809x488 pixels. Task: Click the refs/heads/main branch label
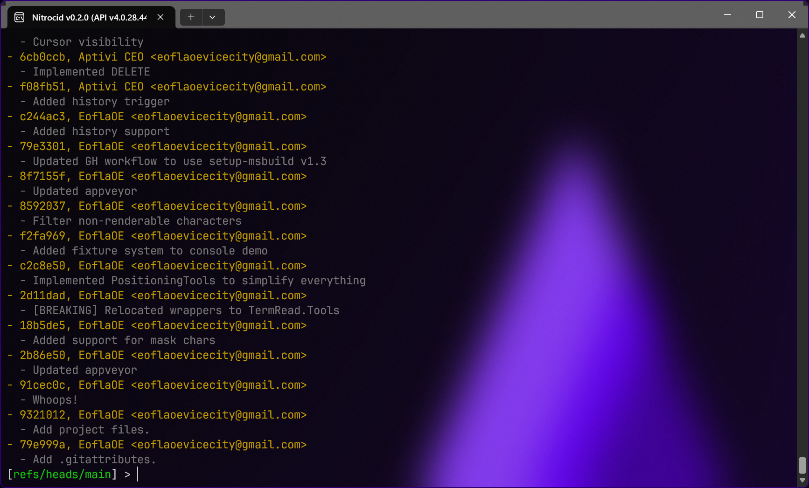[62, 474]
